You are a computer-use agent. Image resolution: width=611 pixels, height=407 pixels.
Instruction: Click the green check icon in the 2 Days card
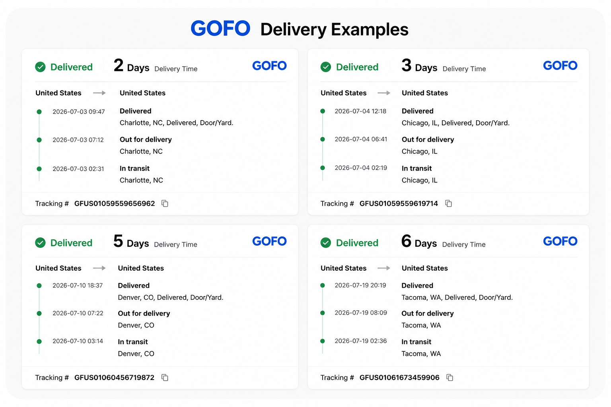(x=40, y=67)
